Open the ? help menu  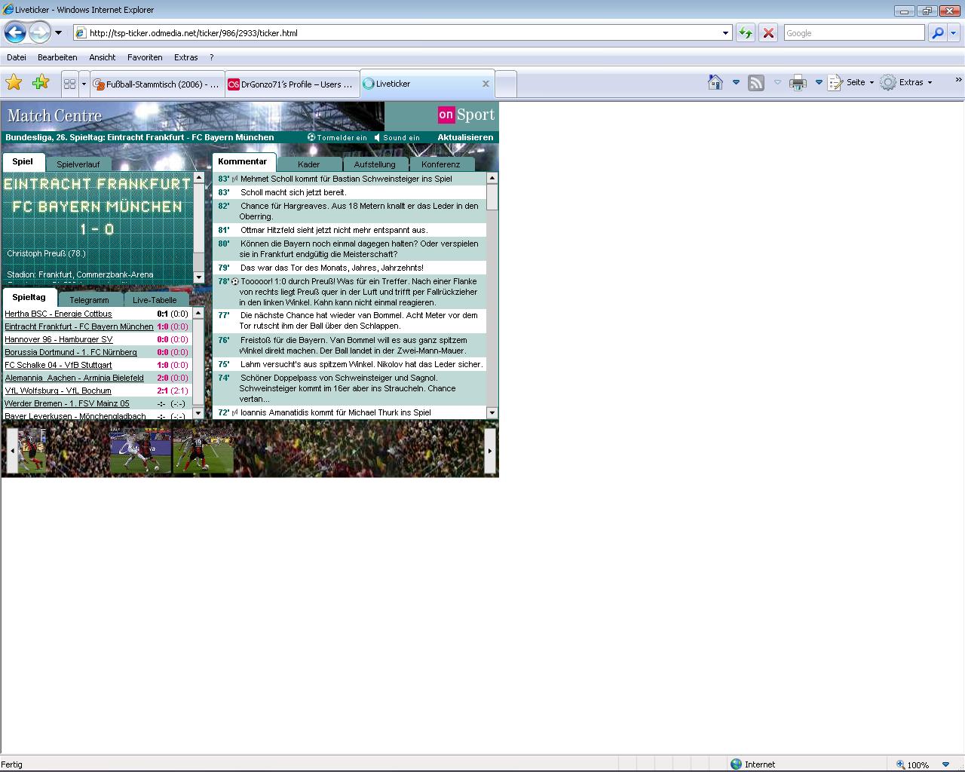coord(212,57)
